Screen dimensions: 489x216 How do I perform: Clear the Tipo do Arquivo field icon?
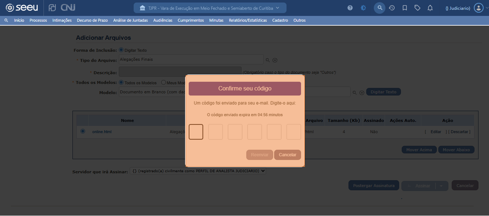[275, 60]
